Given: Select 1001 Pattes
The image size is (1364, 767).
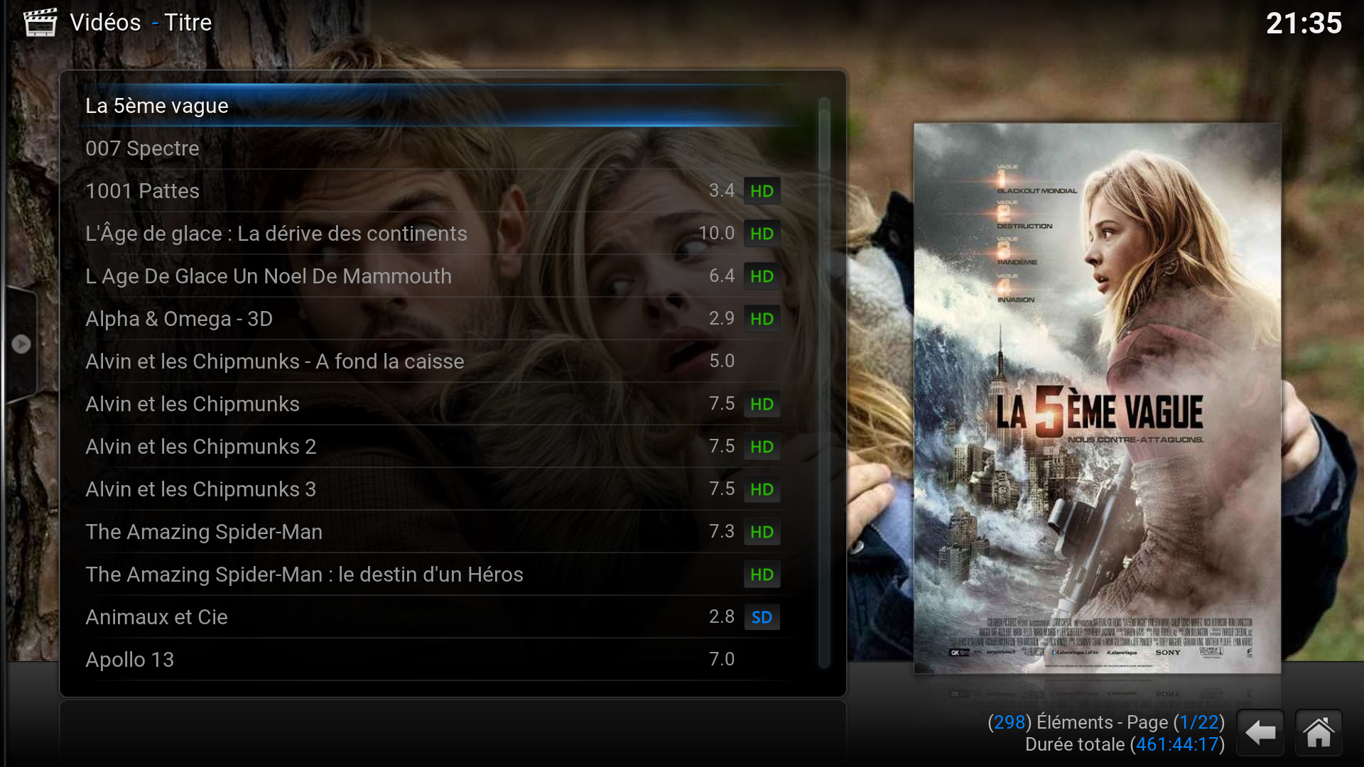Looking at the screenshot, I should point(440,191).
